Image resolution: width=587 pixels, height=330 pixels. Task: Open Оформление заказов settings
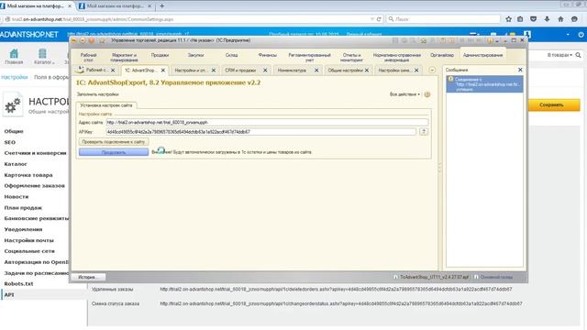point(35,185)
